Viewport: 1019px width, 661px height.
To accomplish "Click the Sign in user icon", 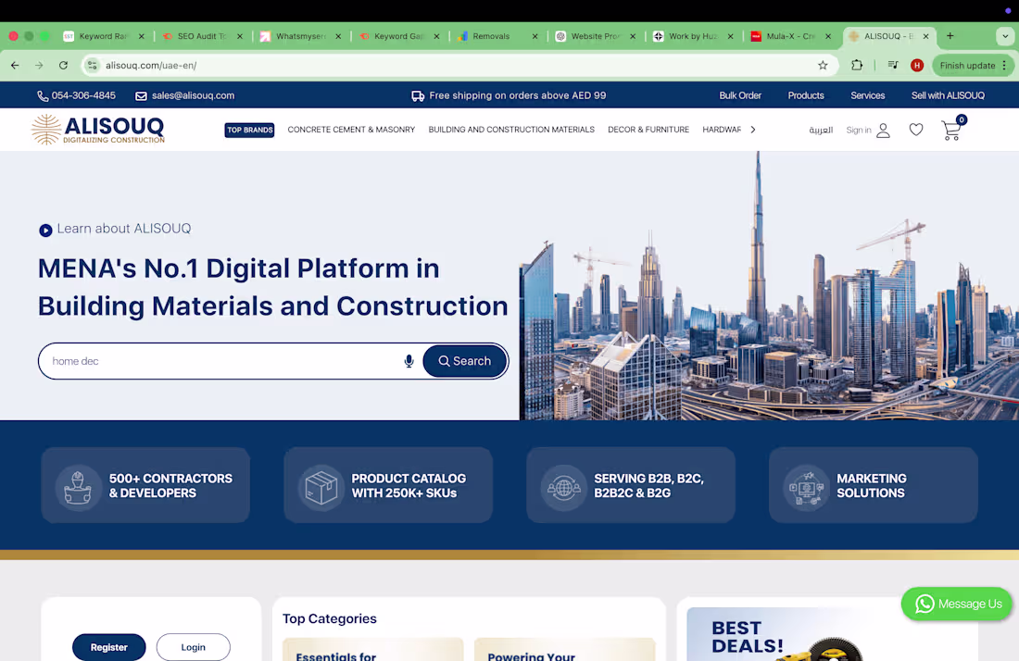I will click(882, 130).
